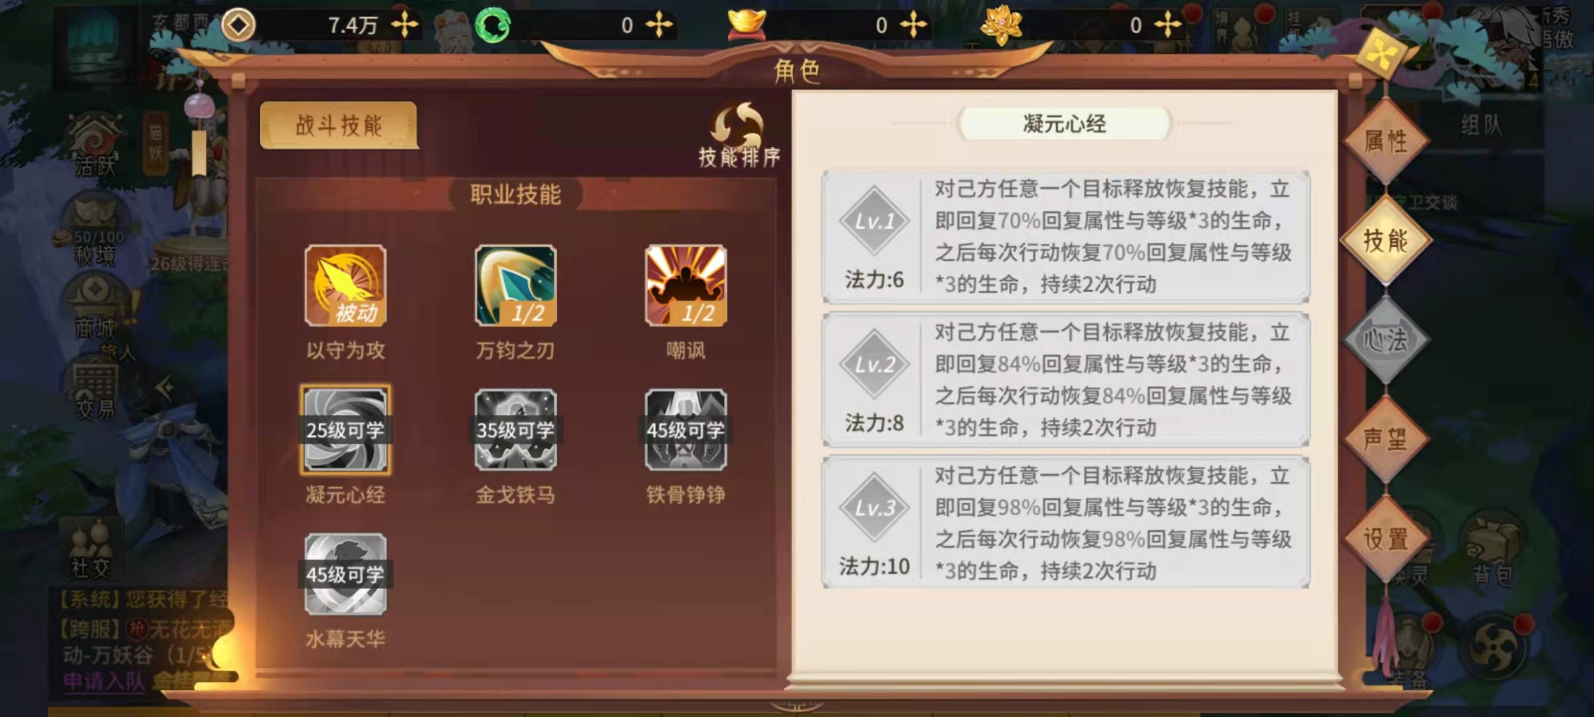
Task: Switch to the 属性 attributes tab
Action: tap(1385, 141)
